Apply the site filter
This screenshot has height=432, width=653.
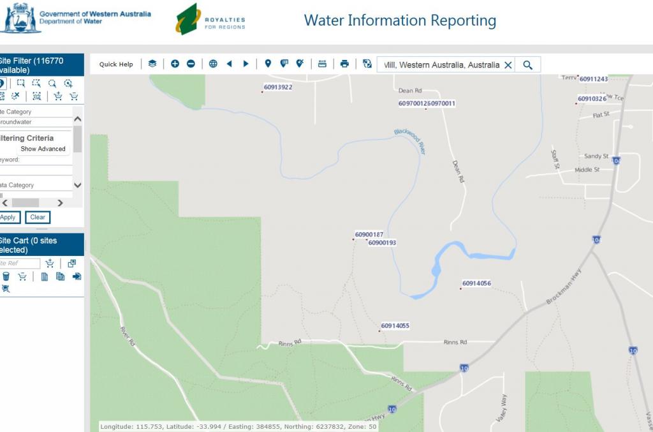coord(8,217)
